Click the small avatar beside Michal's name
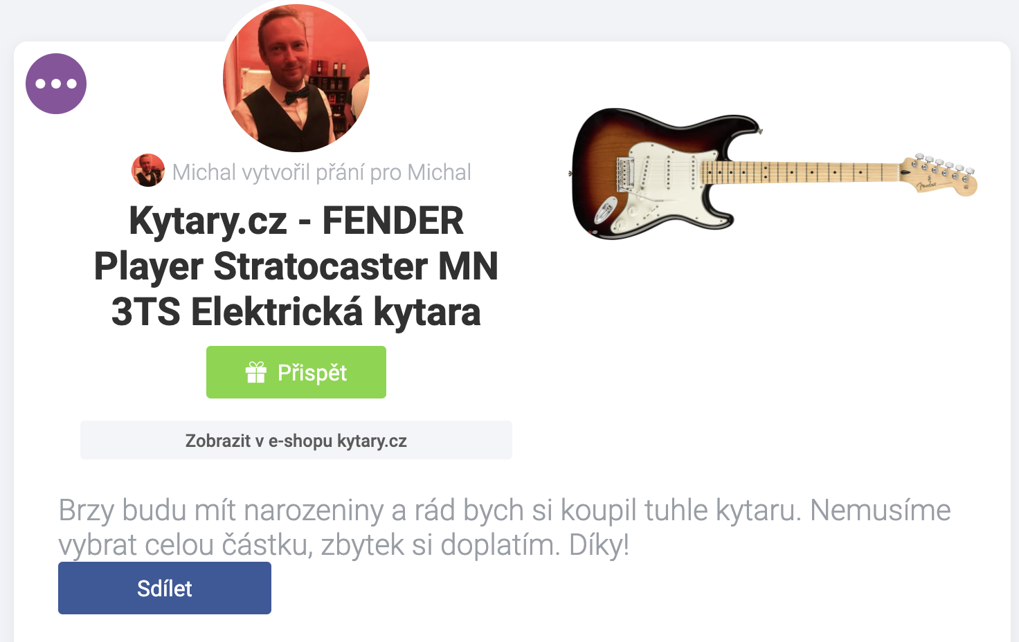 [x=148, y=170]
